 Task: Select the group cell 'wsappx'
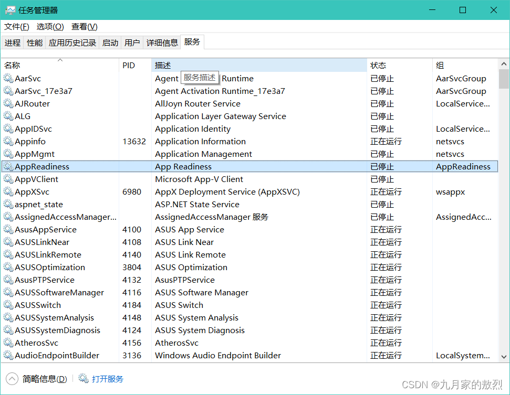(451, 192)
